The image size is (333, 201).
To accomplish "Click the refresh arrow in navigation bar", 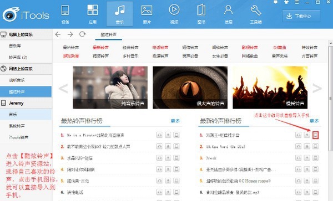I will coord(82,34).
